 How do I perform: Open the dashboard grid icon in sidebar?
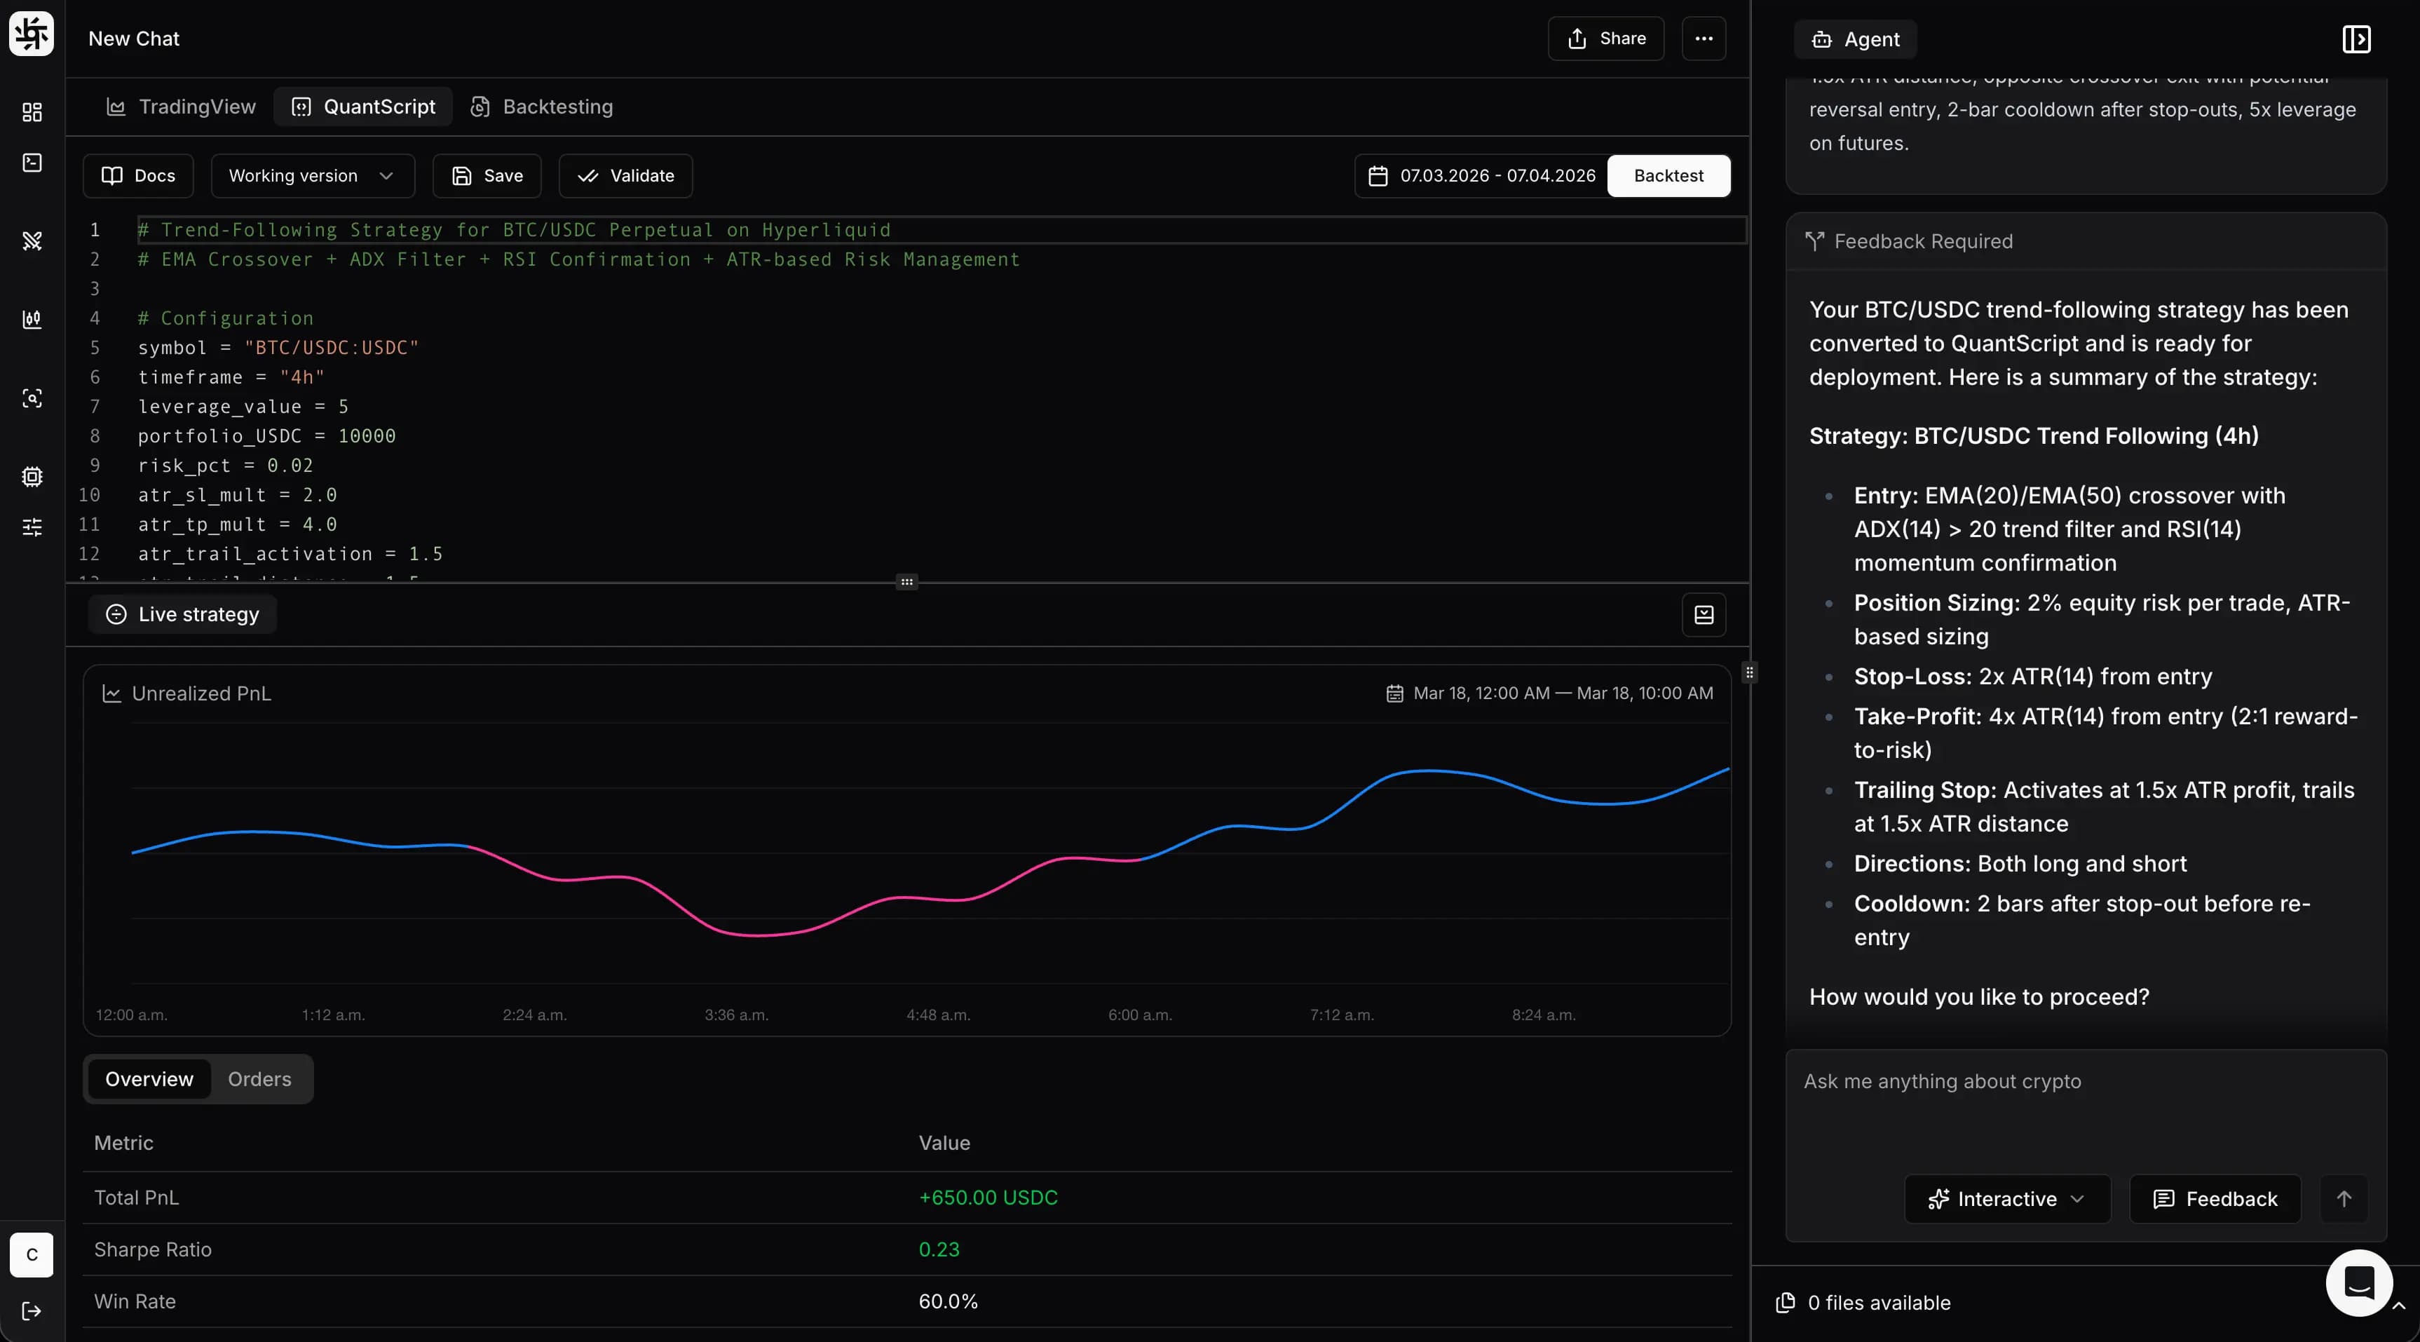click(32, 112)
